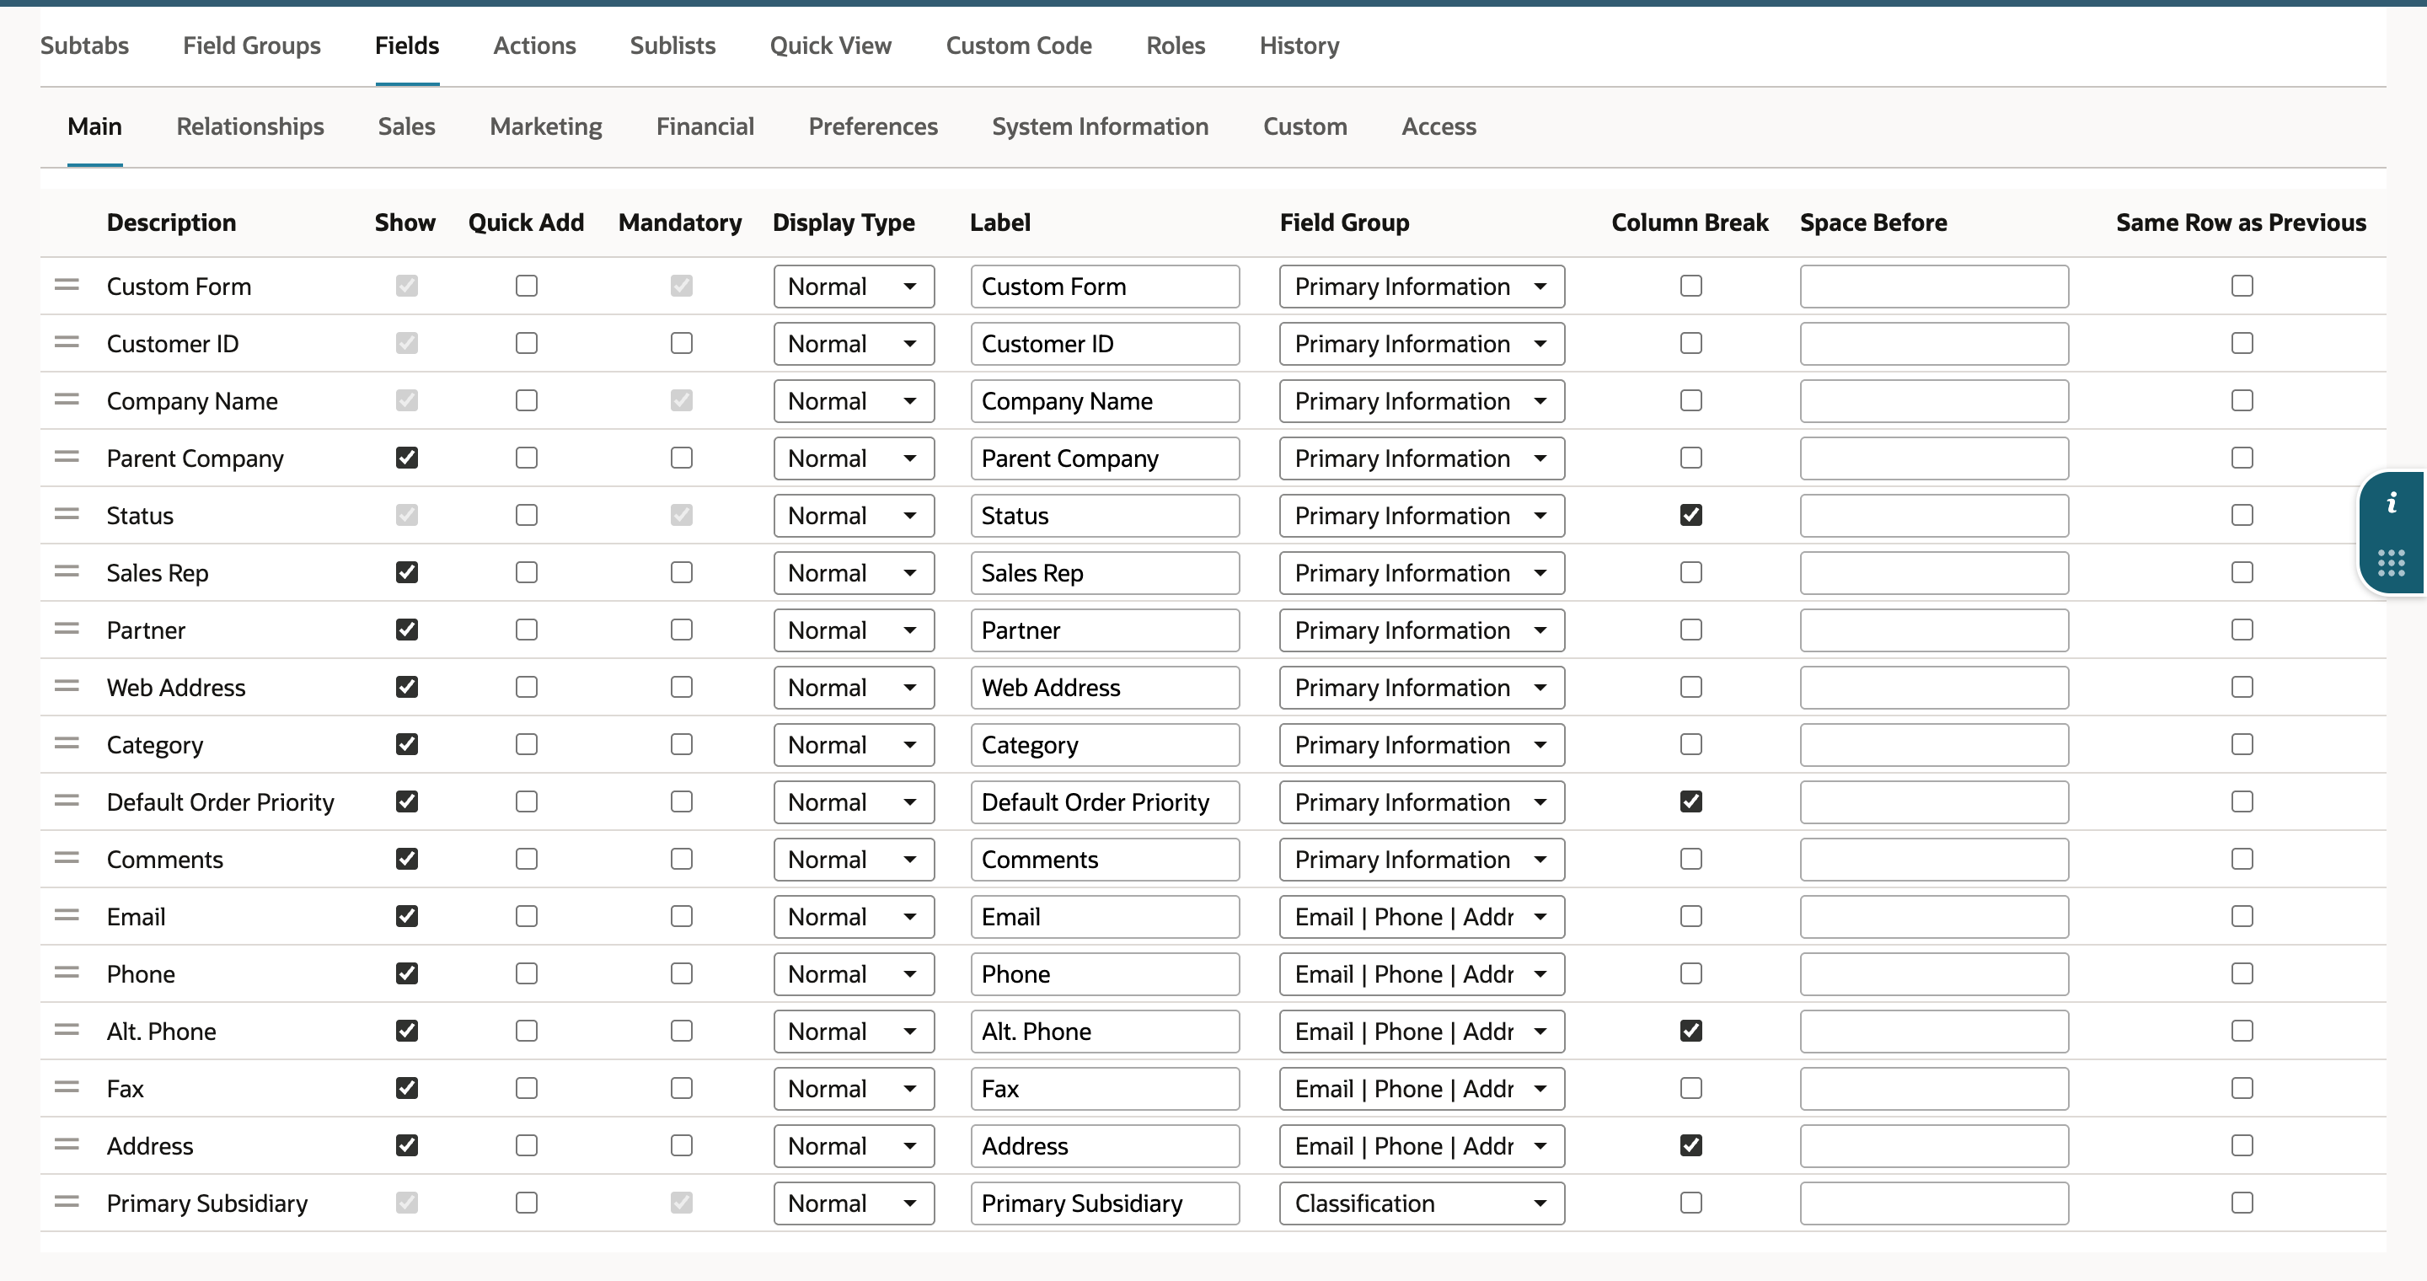Click the reorder handle next to Sales Rep

[x=67, y=571]
